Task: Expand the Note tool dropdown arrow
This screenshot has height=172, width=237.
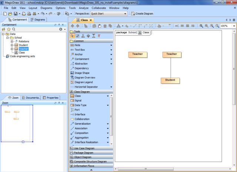Action: pos(111,45)
